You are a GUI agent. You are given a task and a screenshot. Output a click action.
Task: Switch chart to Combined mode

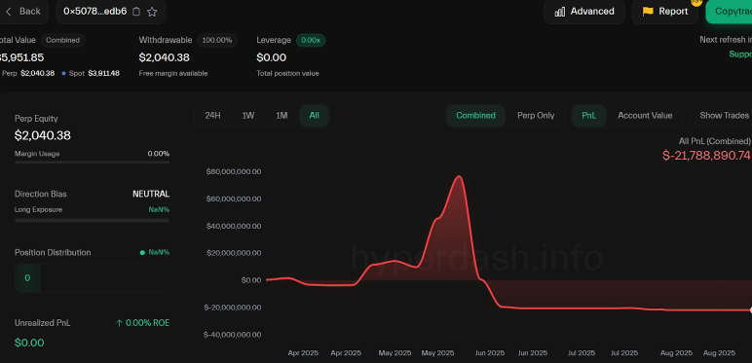475,116
